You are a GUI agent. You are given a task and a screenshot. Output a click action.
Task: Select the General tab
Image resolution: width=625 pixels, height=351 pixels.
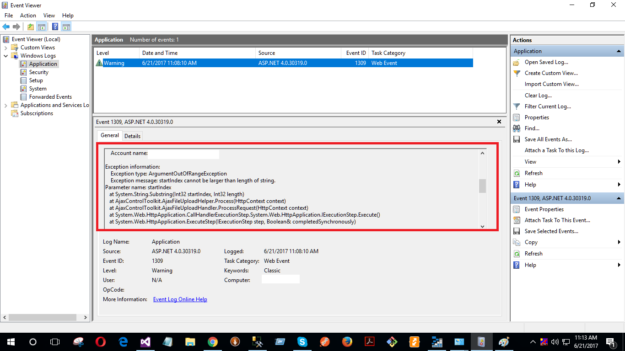coord(110,135)
